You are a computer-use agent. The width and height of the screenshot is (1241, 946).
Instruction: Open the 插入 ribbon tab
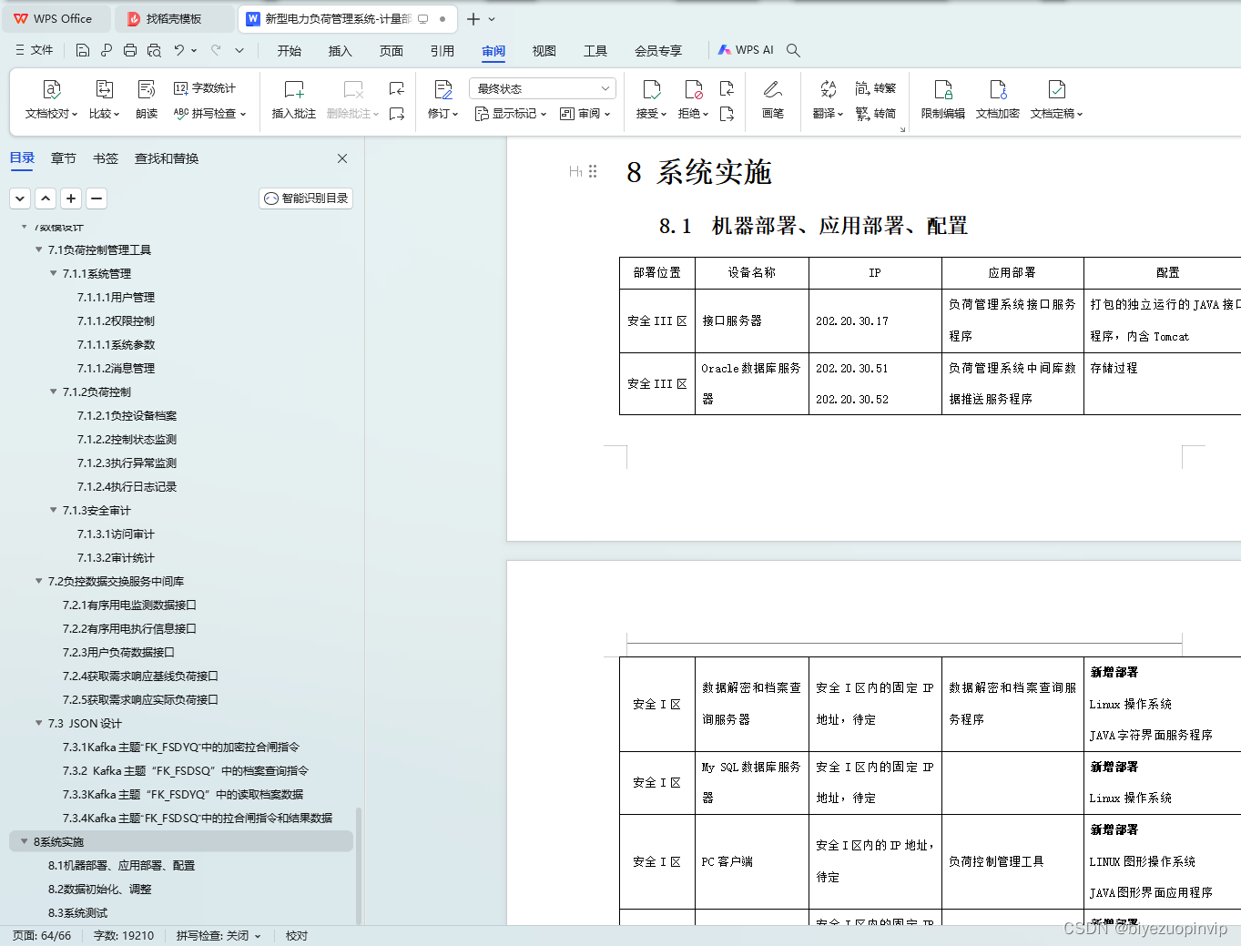point(341,51)
